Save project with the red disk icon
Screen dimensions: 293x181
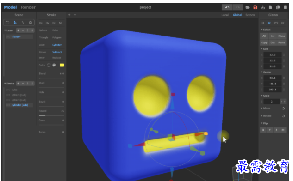pyautogui.click(x=255, y=7)
